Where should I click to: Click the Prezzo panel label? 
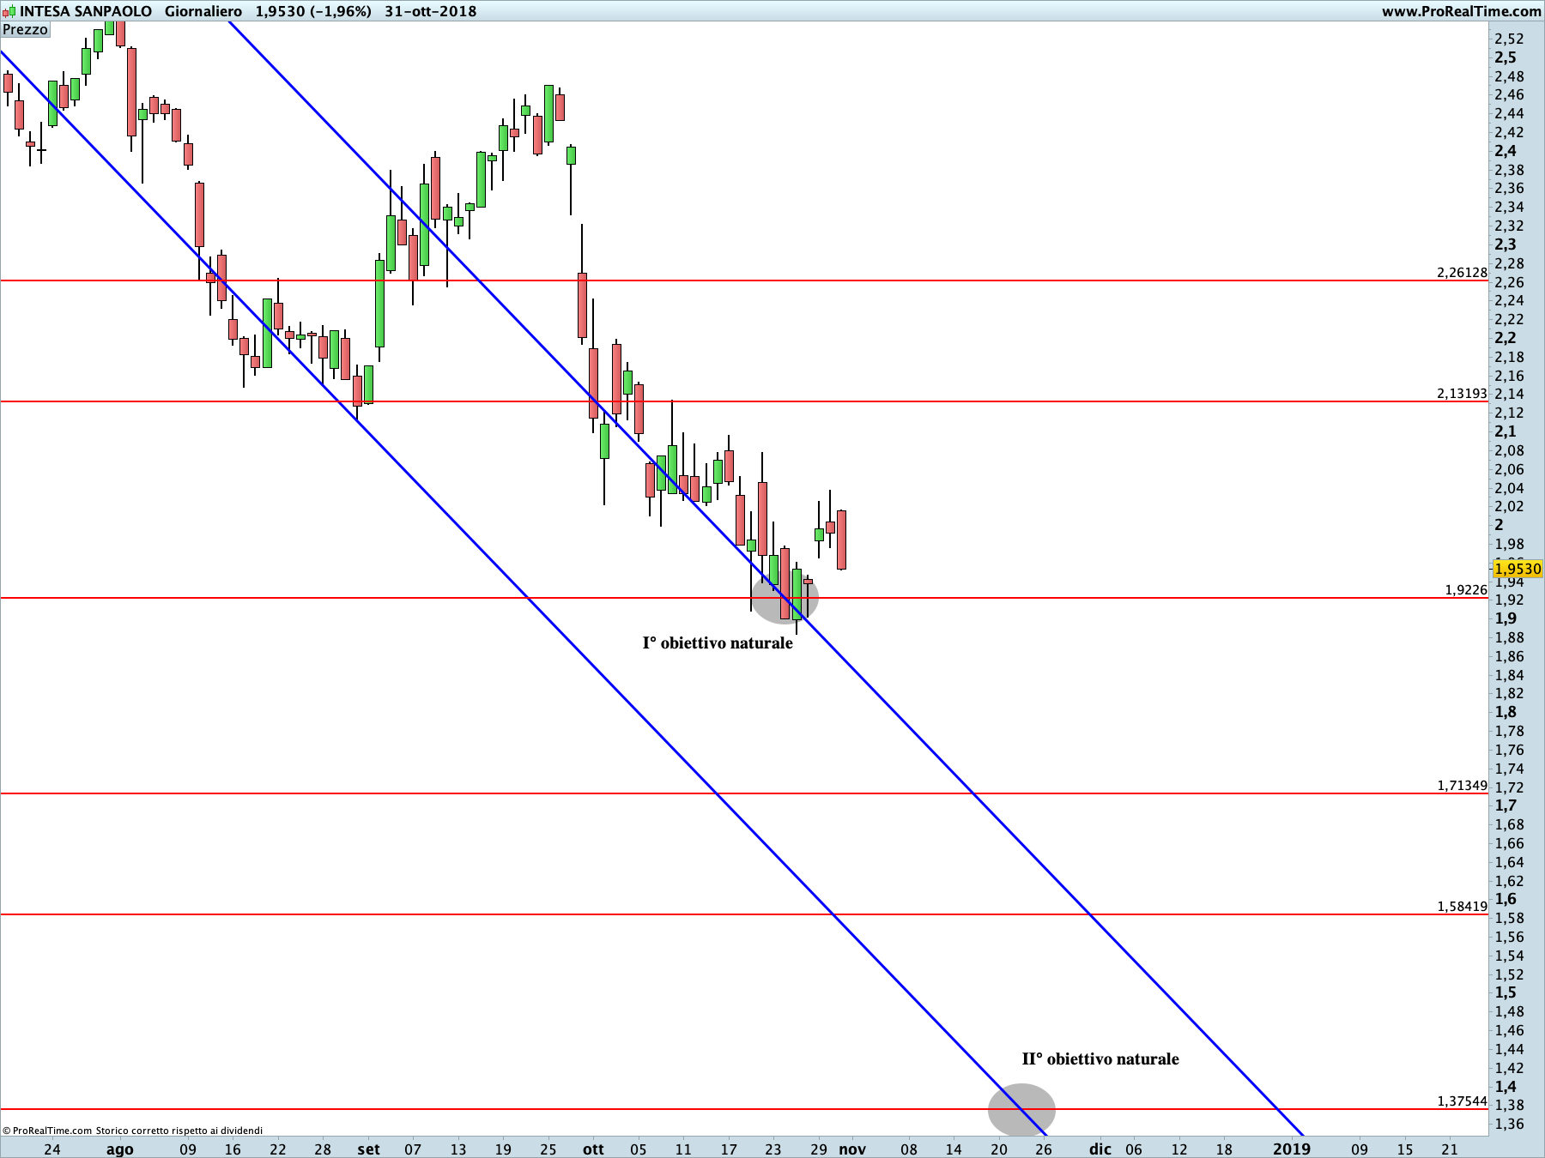click(x=26, y=30)
